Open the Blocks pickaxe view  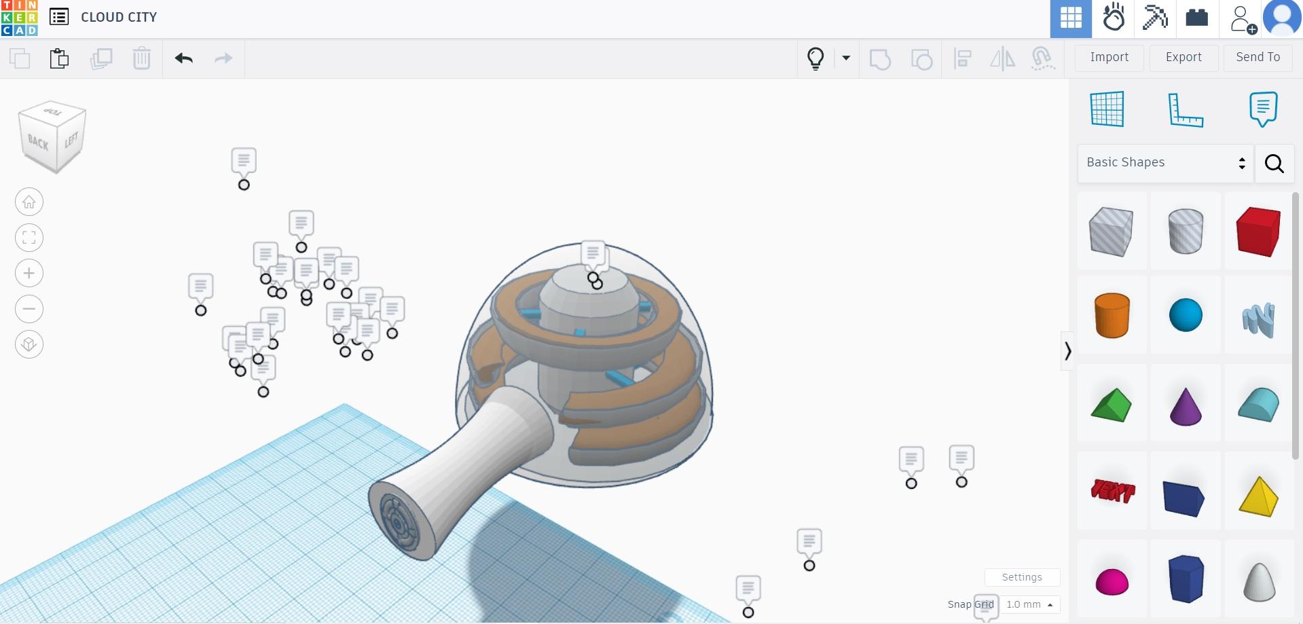[1154, 18]
